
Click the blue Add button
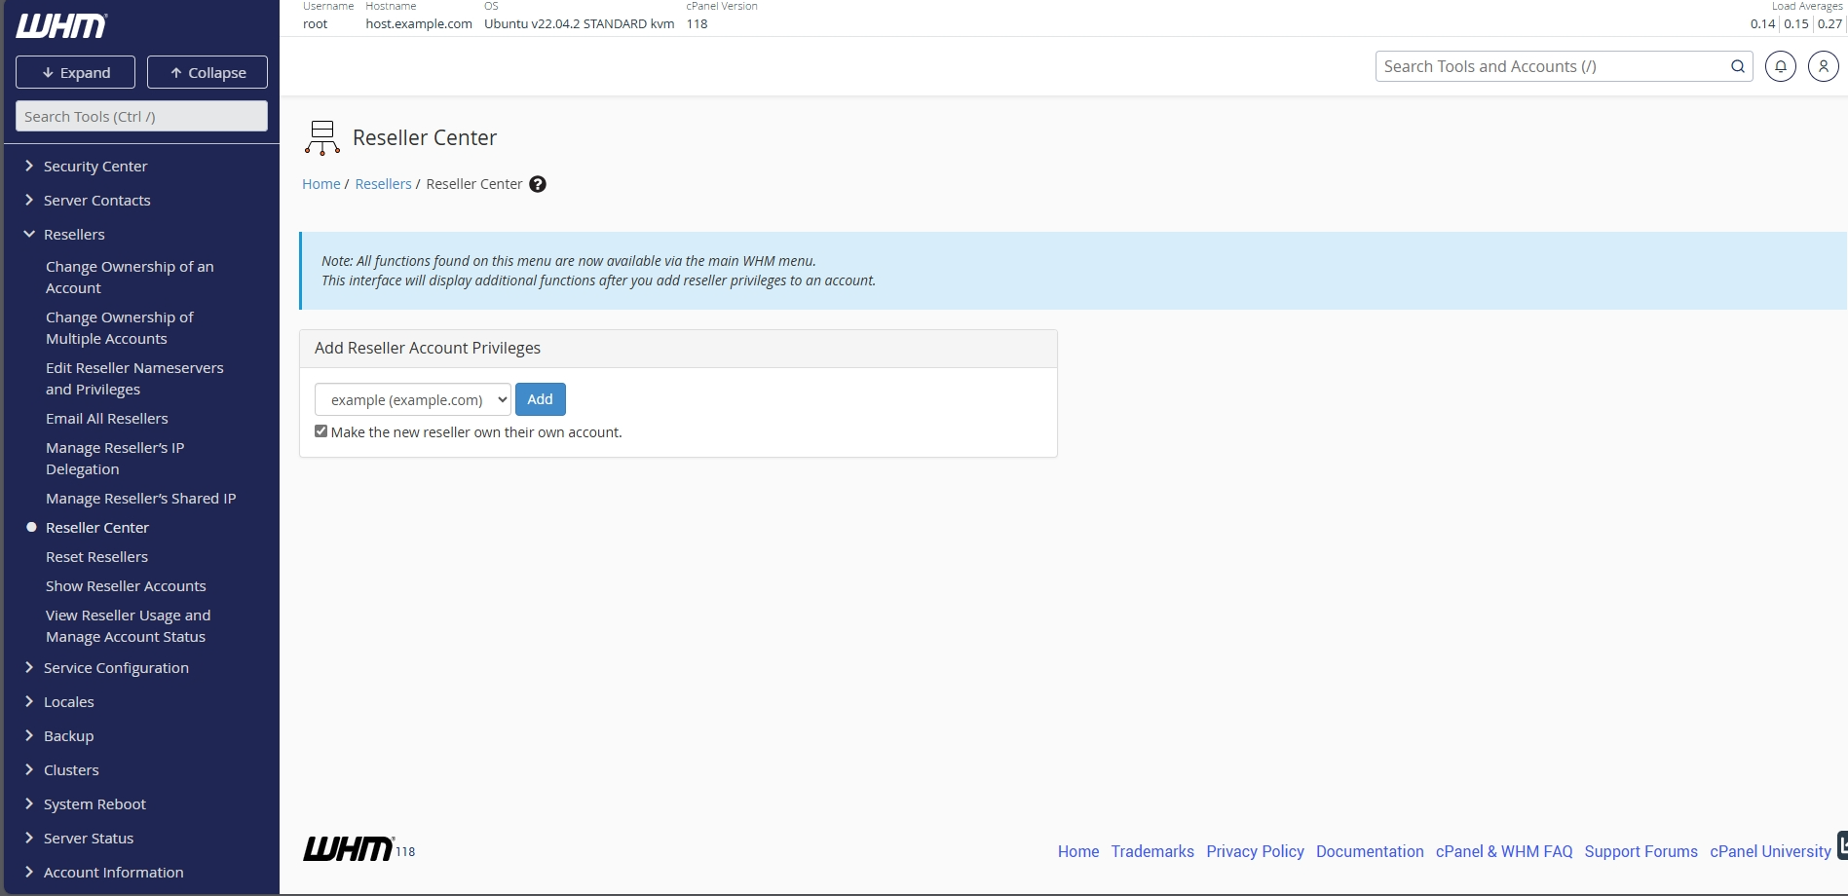point(541,399)
